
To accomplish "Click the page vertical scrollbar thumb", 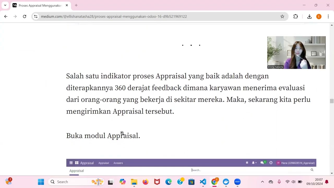I will pos(332,101).
